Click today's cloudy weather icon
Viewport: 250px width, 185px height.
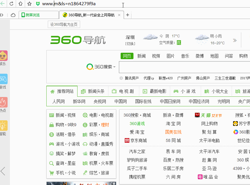click(x=150, y=37)
